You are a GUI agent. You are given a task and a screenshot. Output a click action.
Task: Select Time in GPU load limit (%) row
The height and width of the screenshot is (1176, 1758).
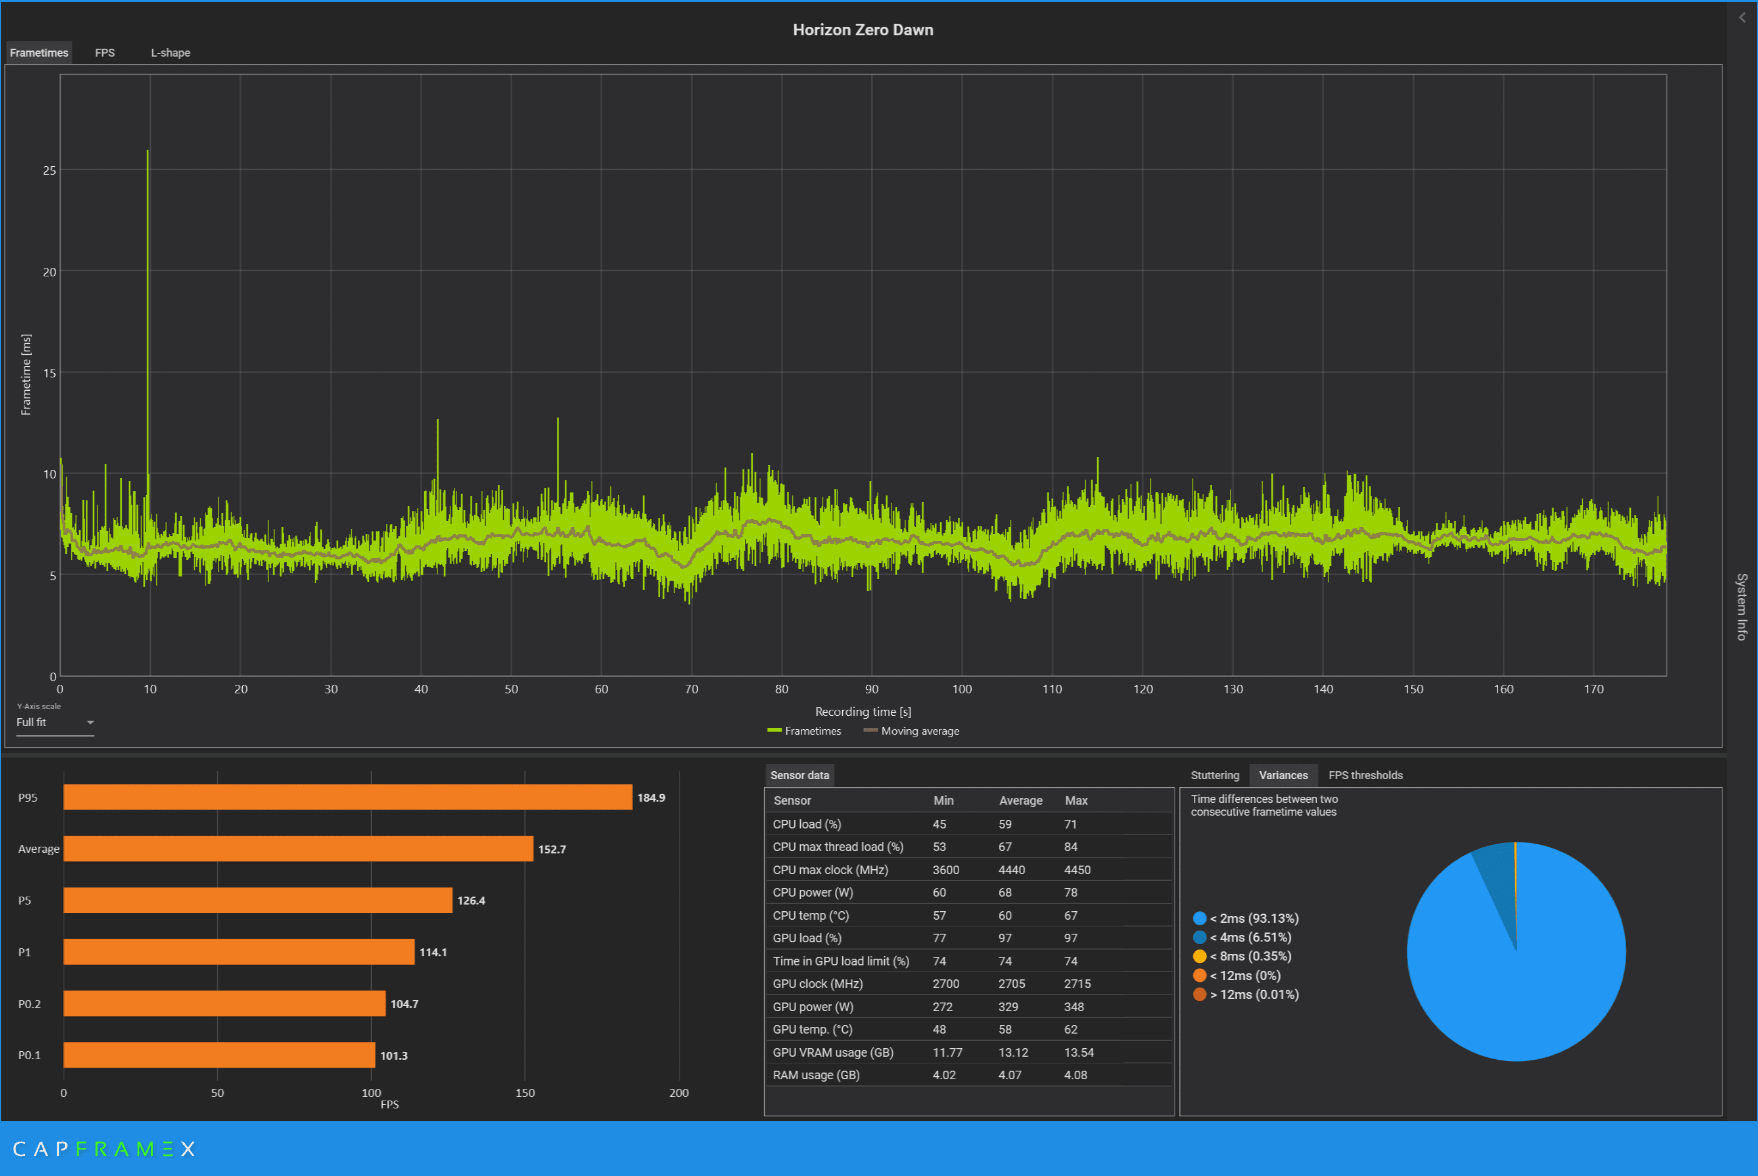tap(969, 961)
